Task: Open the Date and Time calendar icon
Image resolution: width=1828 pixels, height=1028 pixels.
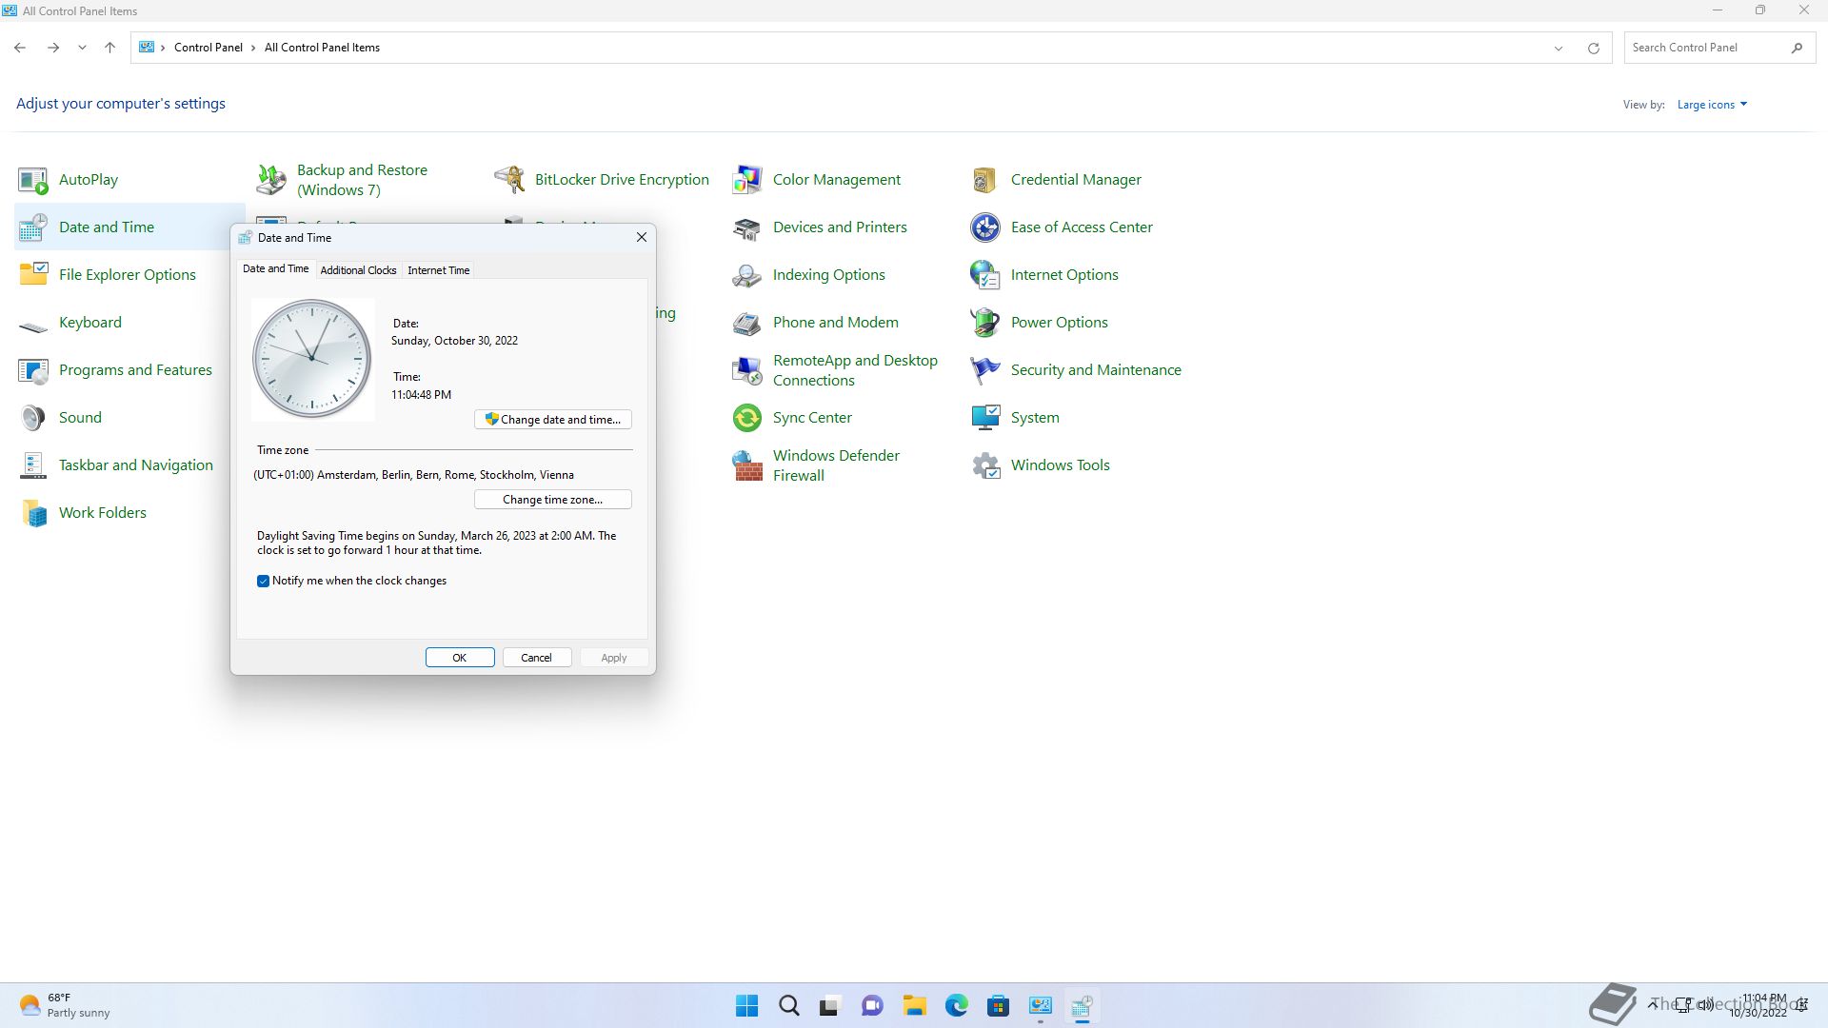Action: (x=33, y=227)
